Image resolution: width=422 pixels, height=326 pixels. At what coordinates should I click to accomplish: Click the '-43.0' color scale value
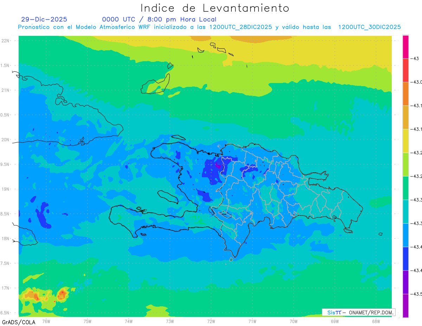(x=417, y=82)
